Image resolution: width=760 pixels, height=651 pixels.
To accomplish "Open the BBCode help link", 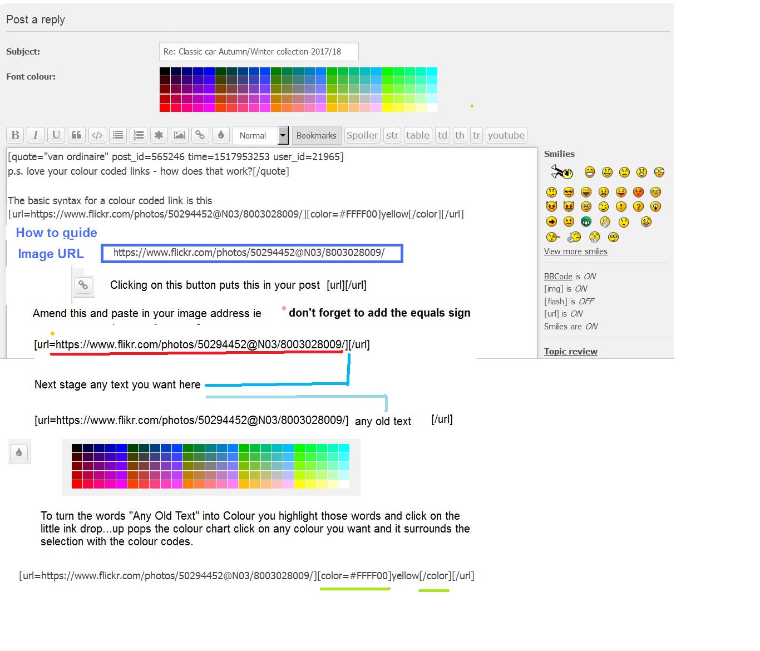I will 558,276.
